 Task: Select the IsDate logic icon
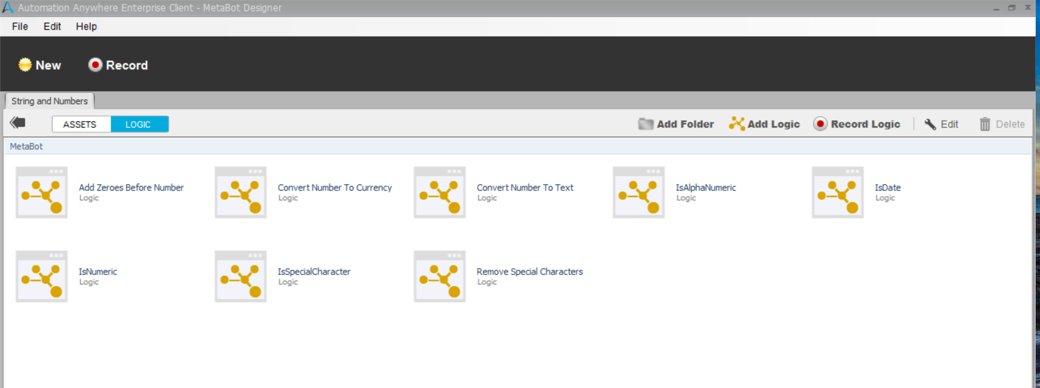coord(838,192)
